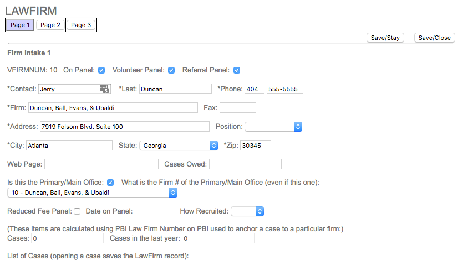The image size is (463, 265).
Task: Expand the Primary/Main Office firm dropdown
Action: (93, 193)
